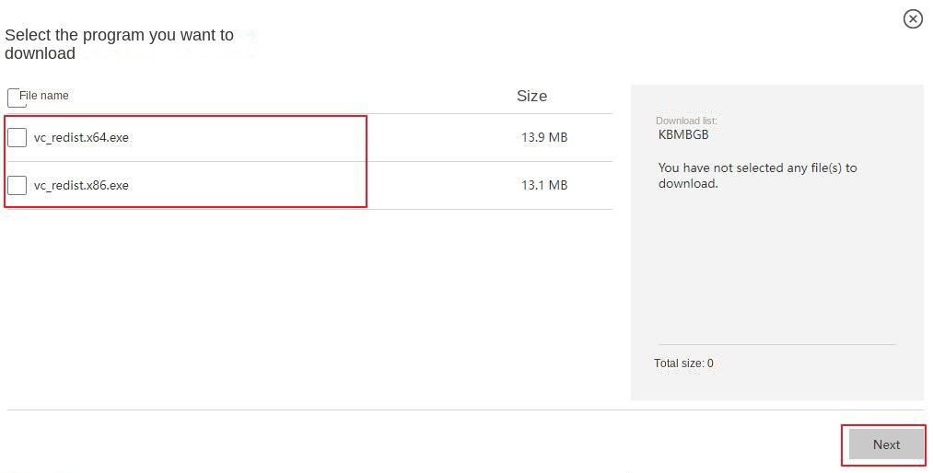The width and height of the screenshot is (933, 473).
Task: Click the 13.9 MB size value
Action: 544,138
